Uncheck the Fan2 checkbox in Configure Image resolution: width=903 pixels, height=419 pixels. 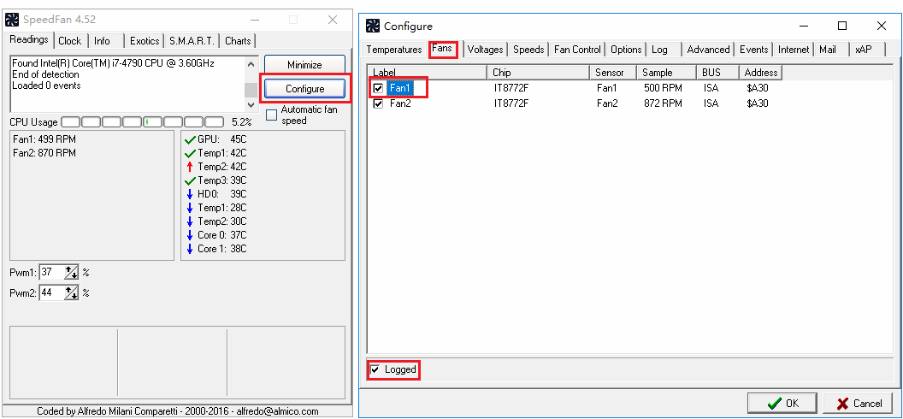coord(378,104)
